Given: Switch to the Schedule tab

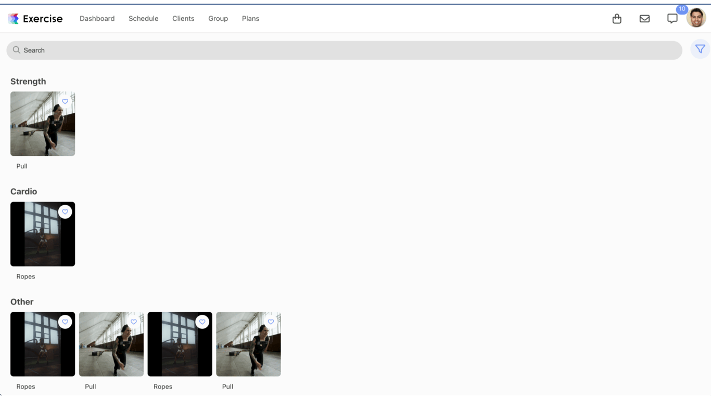Looking at the screenshot, I should click(143, 18).
